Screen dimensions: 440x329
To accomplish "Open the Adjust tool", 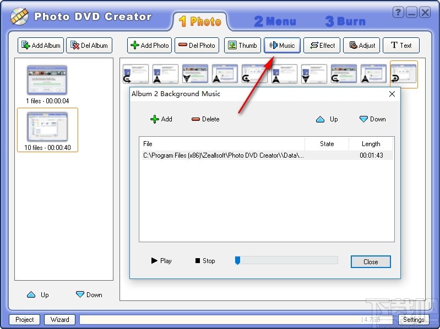I will tap(361, 46).
